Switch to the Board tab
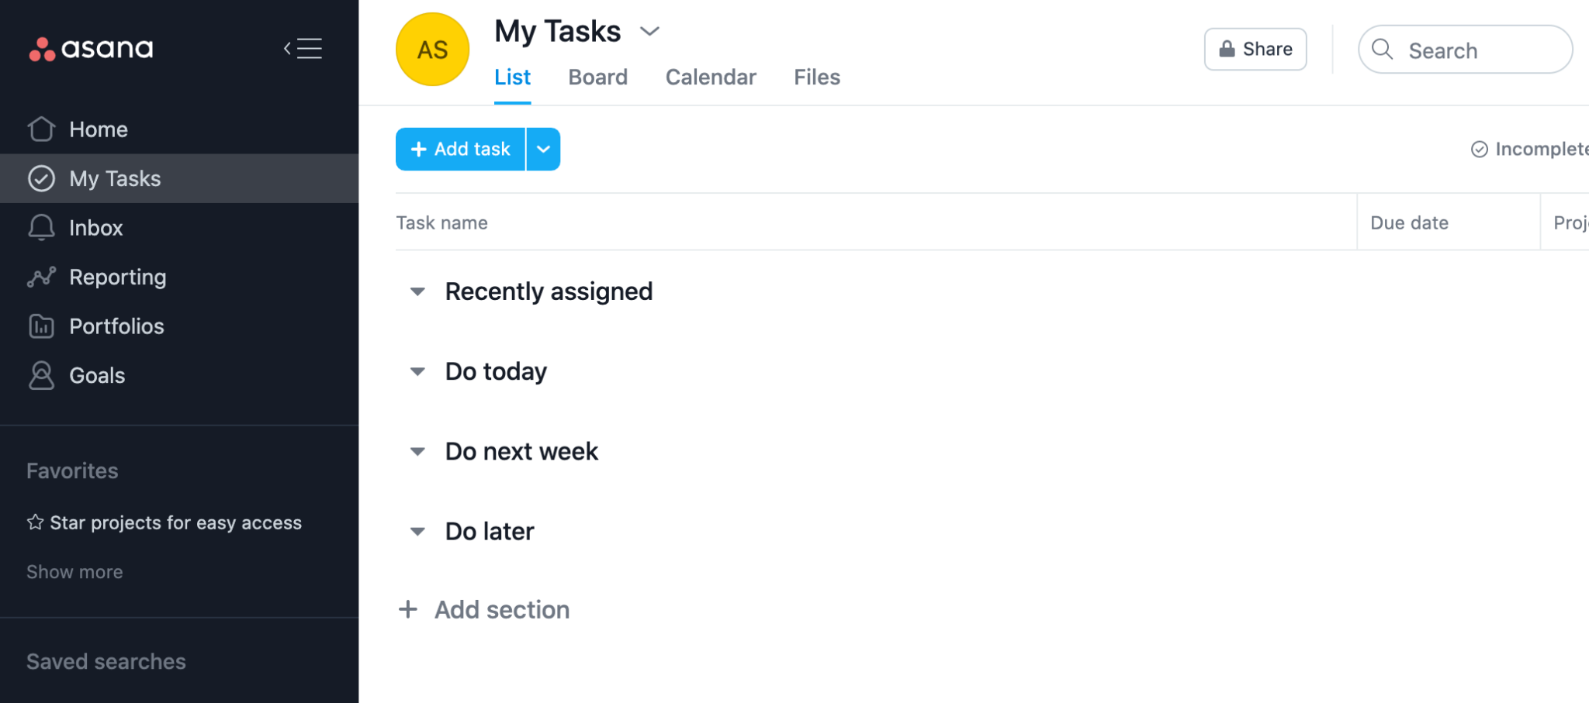Image resolution: width=1589 pixels, height=703 pixels. 597,78
